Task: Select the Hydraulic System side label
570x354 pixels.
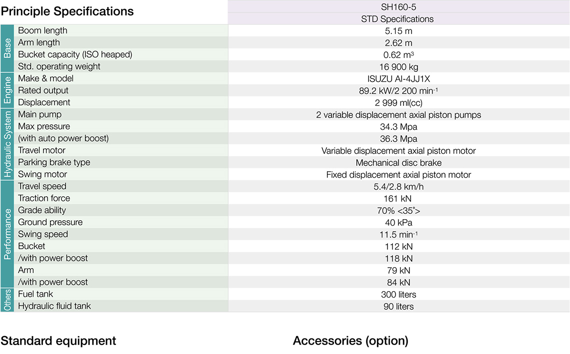Action: tap(7, 144)
